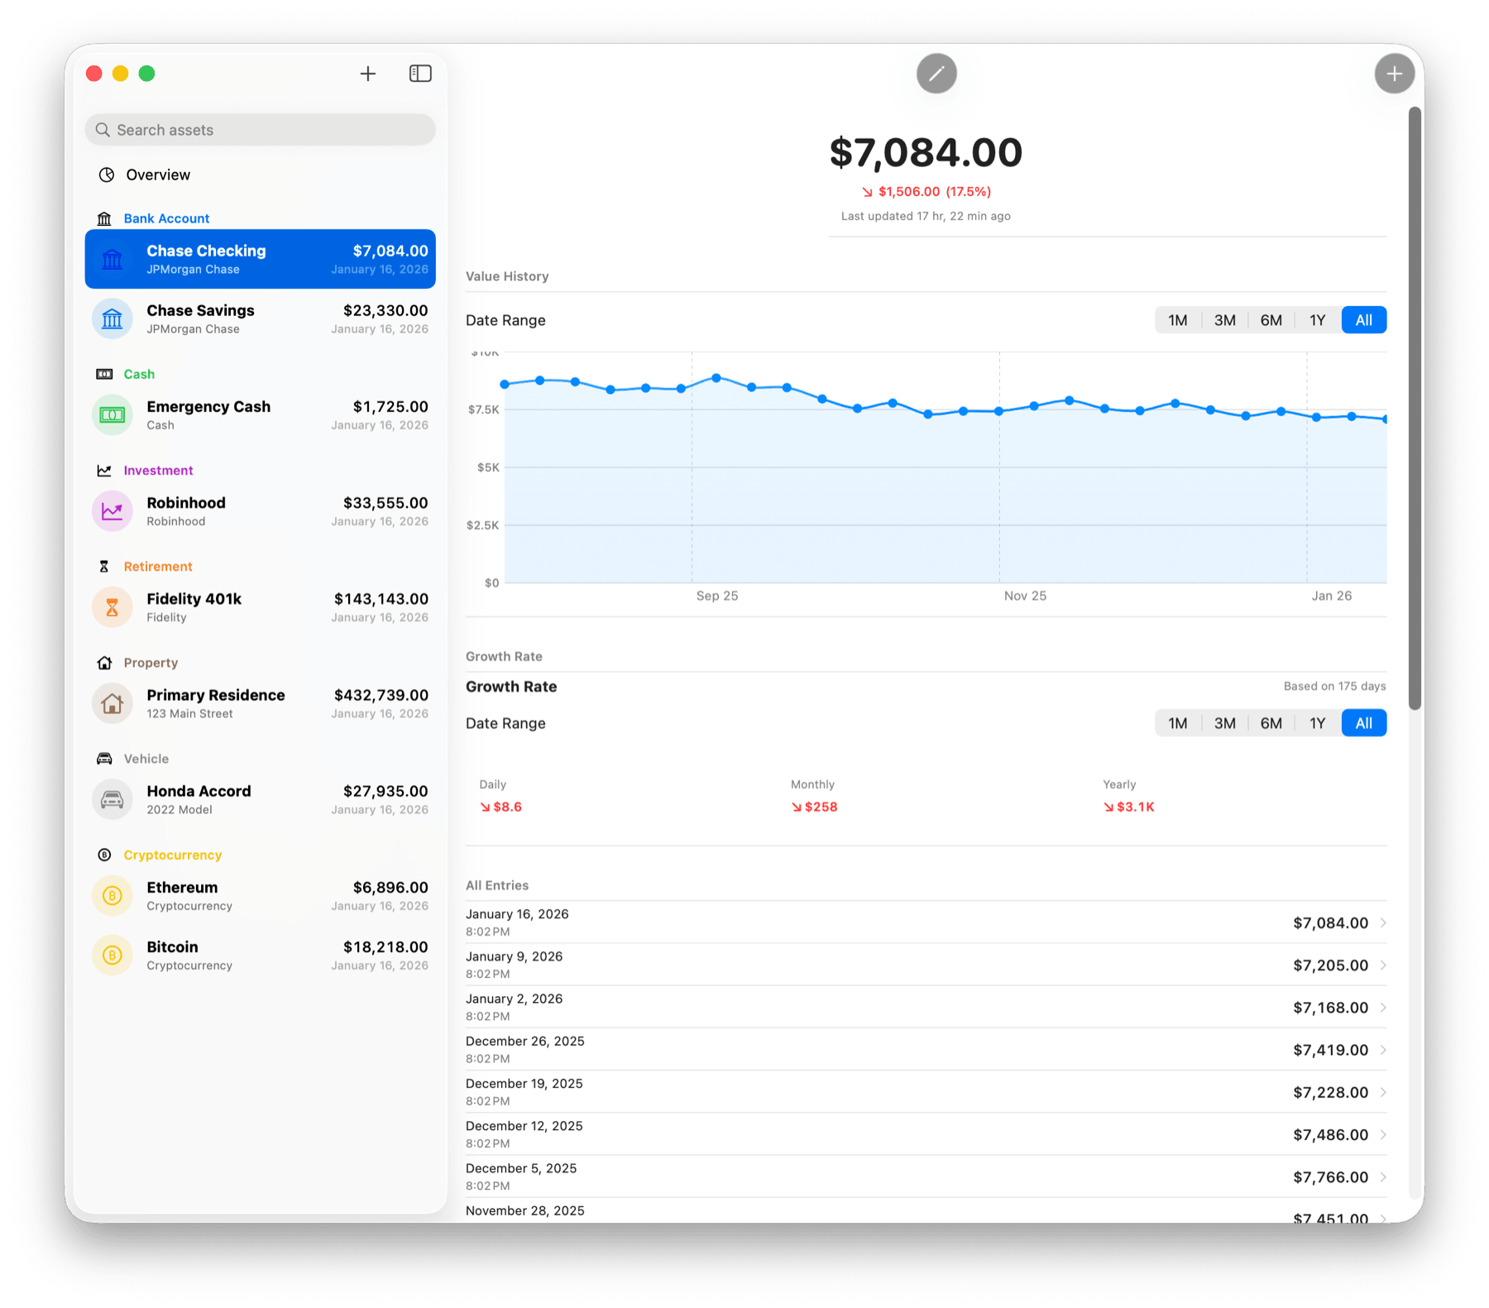Click the Bitcoin coin icon
Image resolution: width=1489 pixels, height=1308 pixels.
(x=113, y=956)
